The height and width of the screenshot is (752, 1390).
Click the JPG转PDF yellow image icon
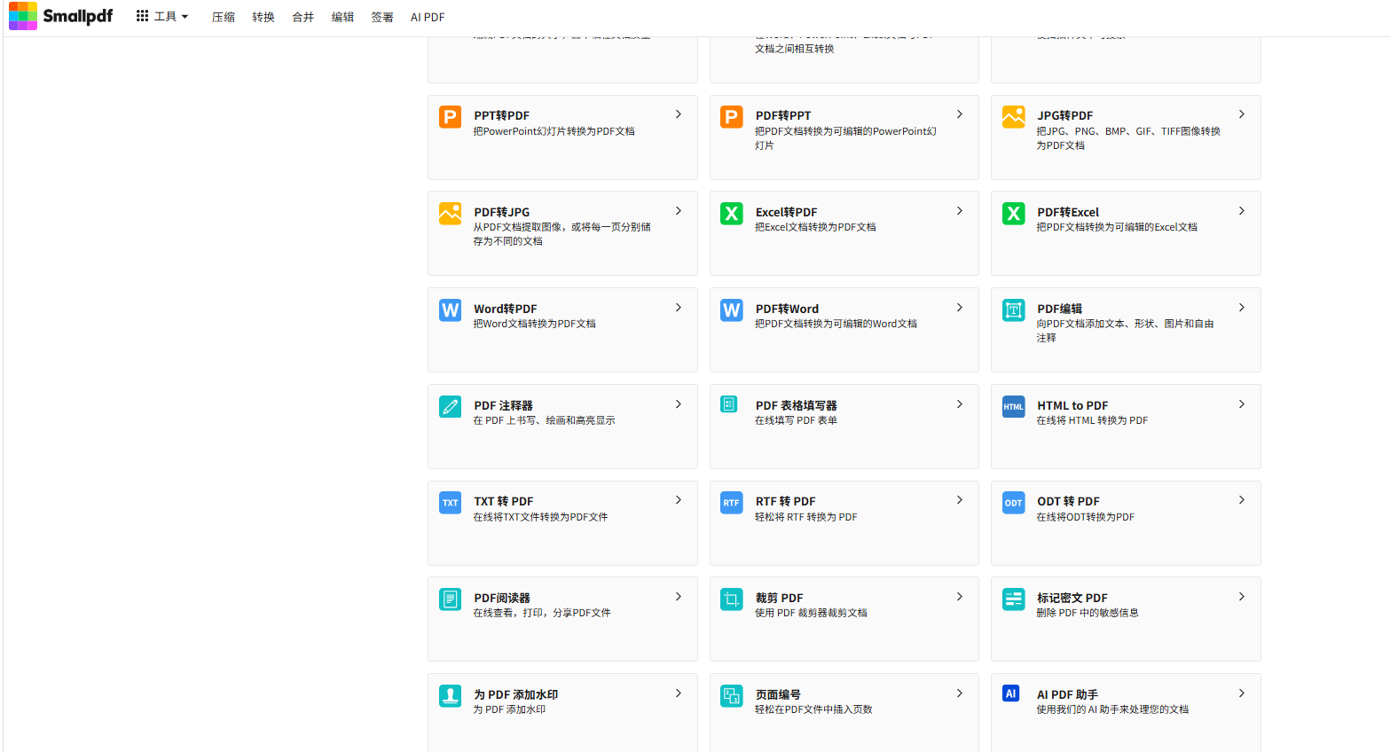pos(1014,117)
